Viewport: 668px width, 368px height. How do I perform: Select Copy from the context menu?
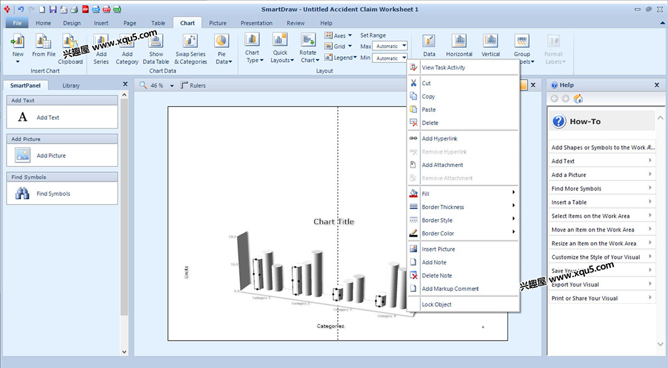click(463, 96)
